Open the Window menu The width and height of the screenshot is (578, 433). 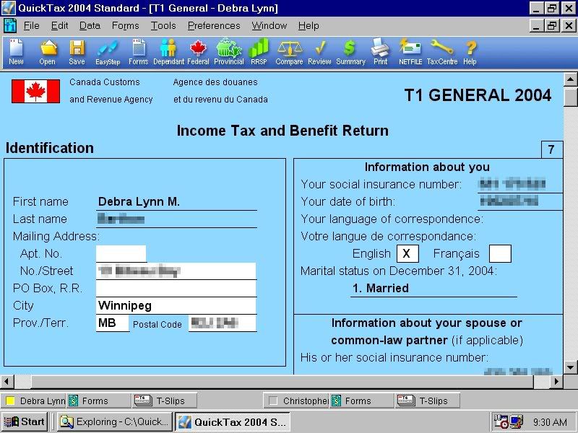pos(269,26)
